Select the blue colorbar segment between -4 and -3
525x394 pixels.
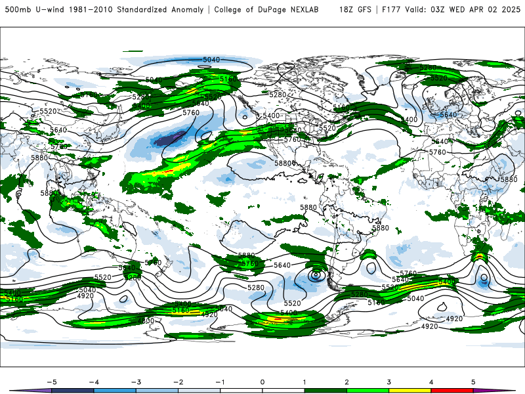[x=115, y=391]
